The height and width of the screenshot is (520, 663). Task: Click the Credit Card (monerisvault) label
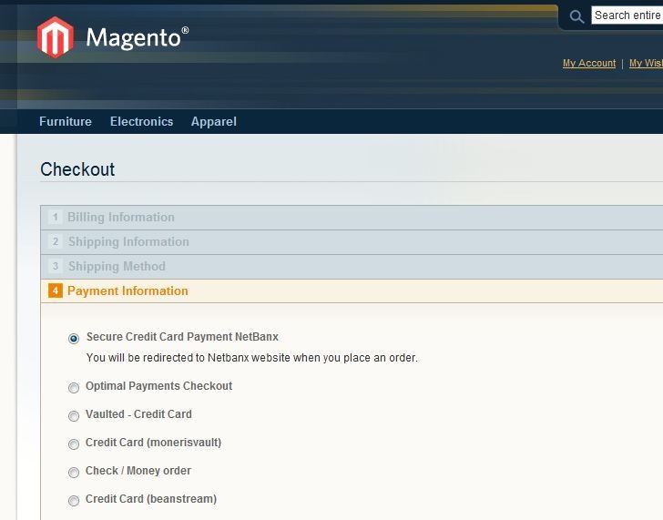154,443
